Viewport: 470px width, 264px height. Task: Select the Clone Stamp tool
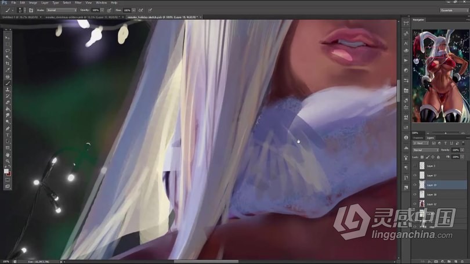coord(8,89)
